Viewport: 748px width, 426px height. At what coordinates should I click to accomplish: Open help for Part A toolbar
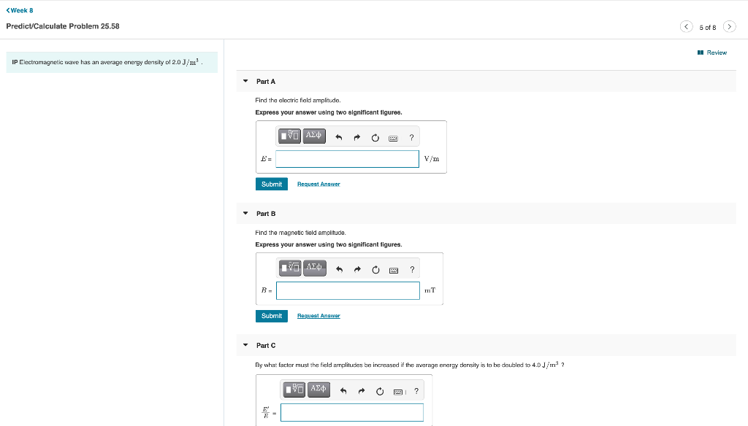[412, 138]
